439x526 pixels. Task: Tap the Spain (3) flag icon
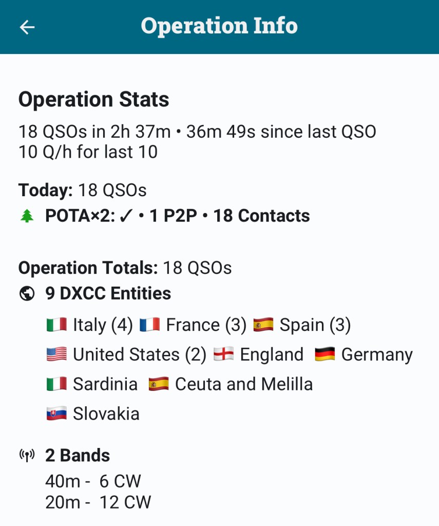pos(263,325)
